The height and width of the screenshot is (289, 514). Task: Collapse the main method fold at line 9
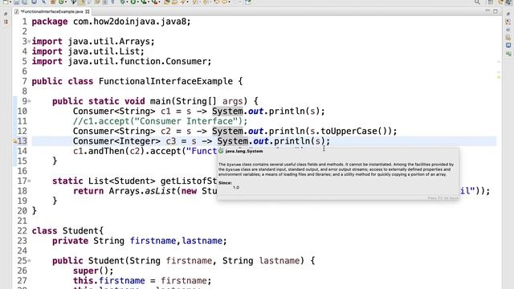pyautogui.click(x=29, y=101)
